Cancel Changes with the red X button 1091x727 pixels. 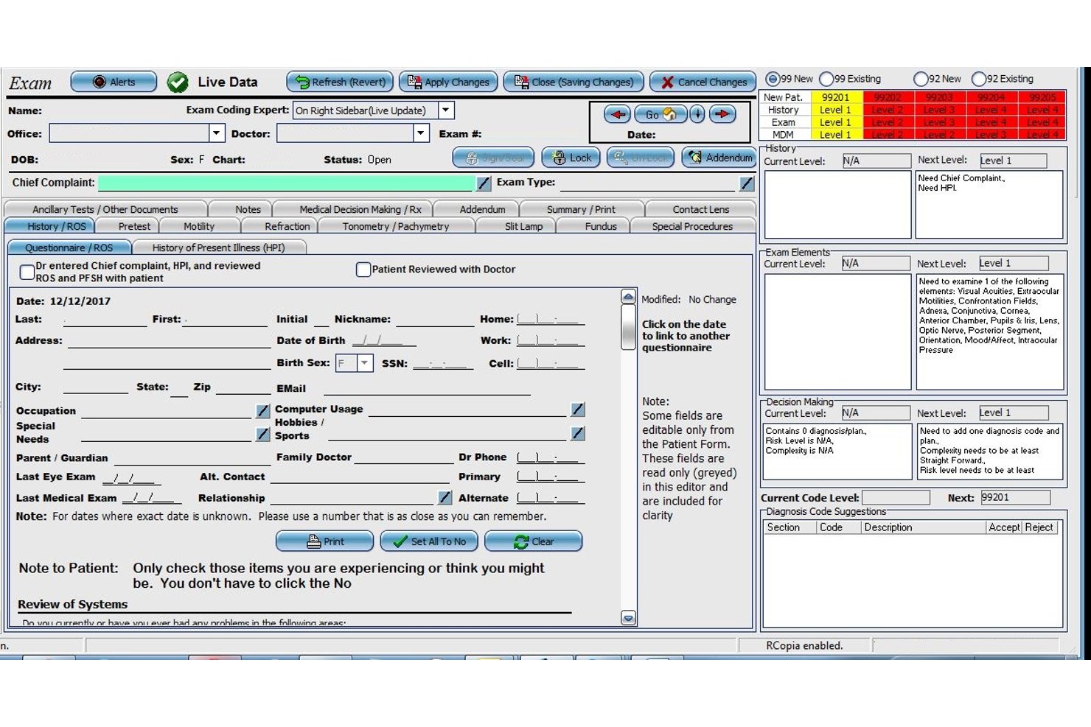(703, 82)
